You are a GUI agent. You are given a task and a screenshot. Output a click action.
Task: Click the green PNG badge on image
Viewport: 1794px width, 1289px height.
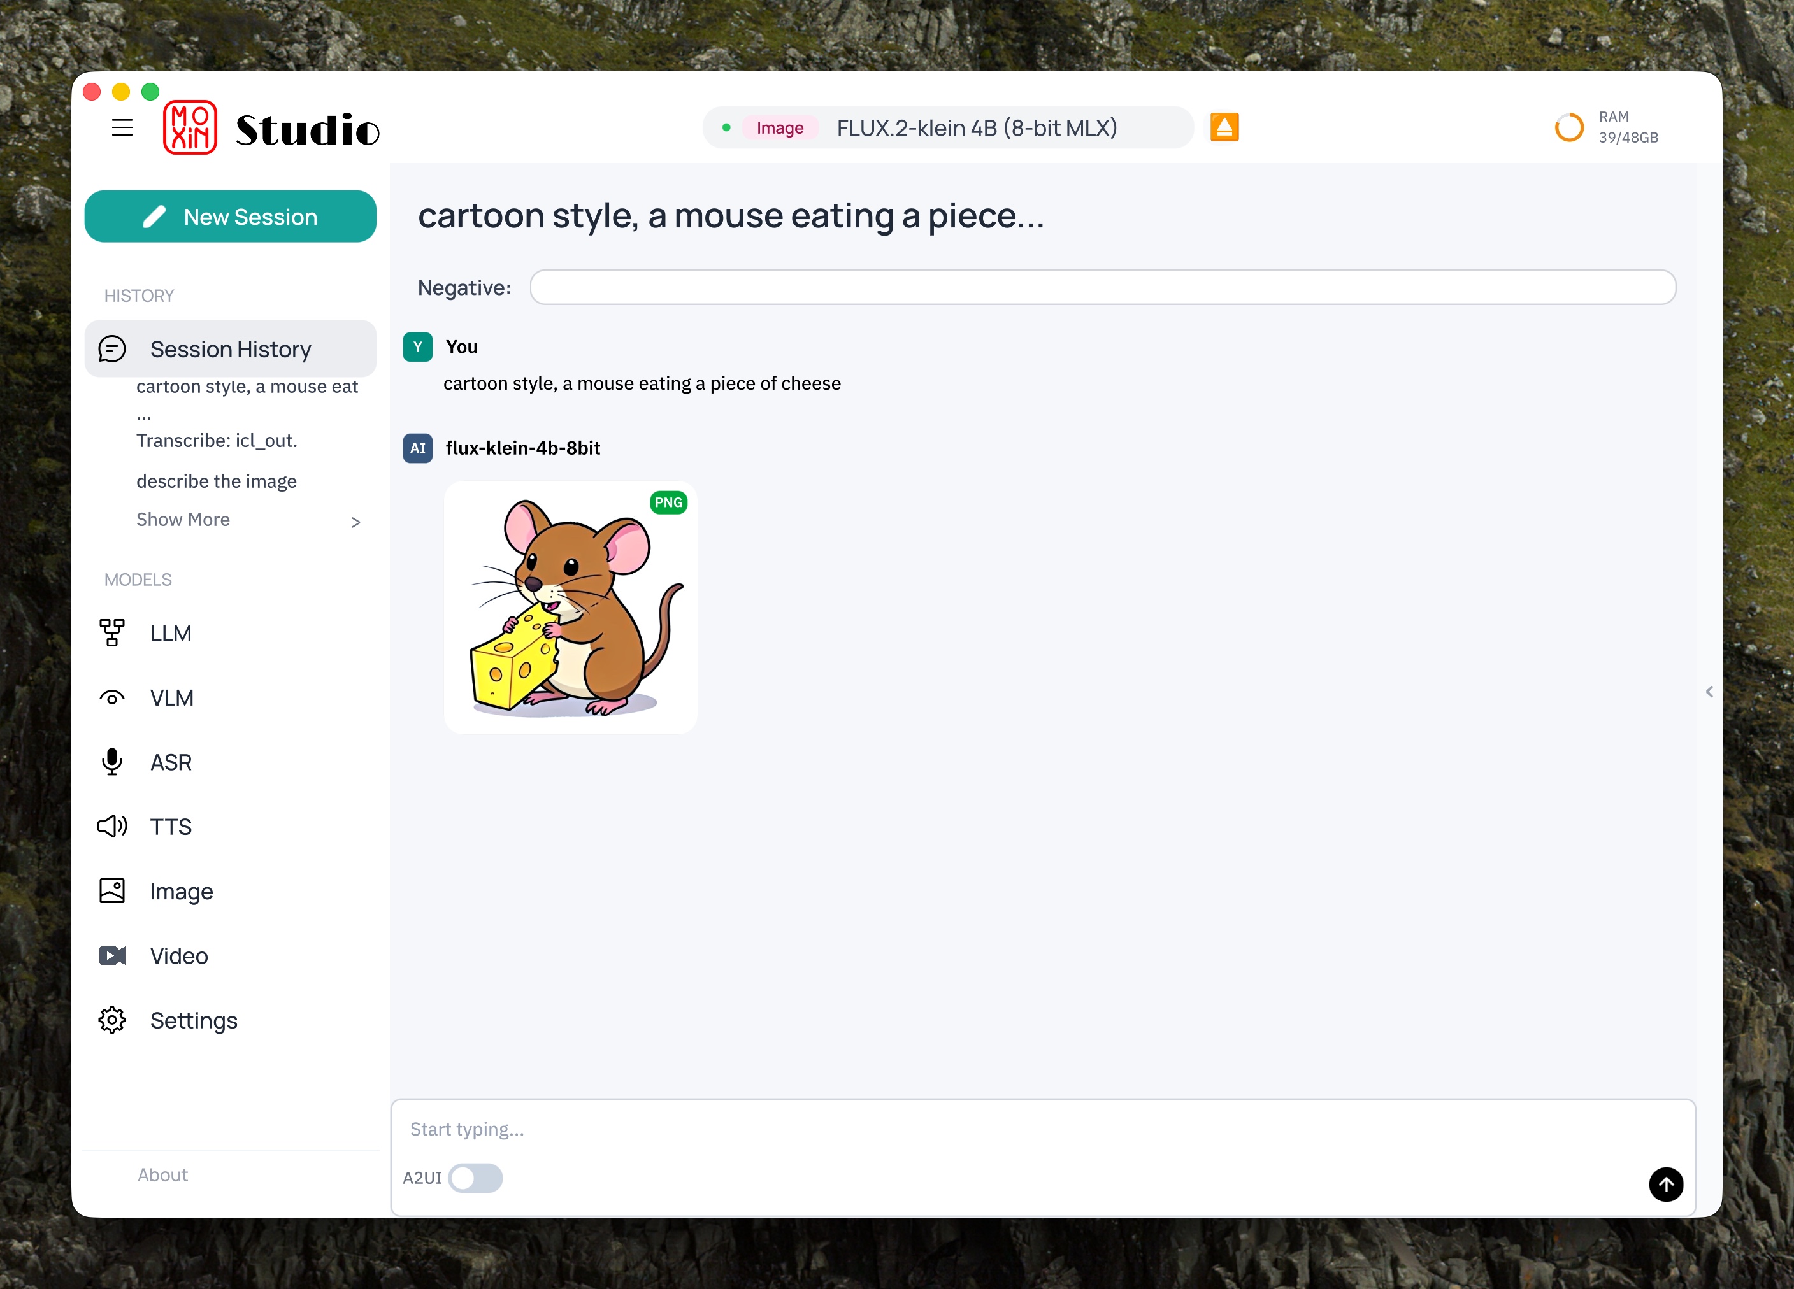(668, 502)
